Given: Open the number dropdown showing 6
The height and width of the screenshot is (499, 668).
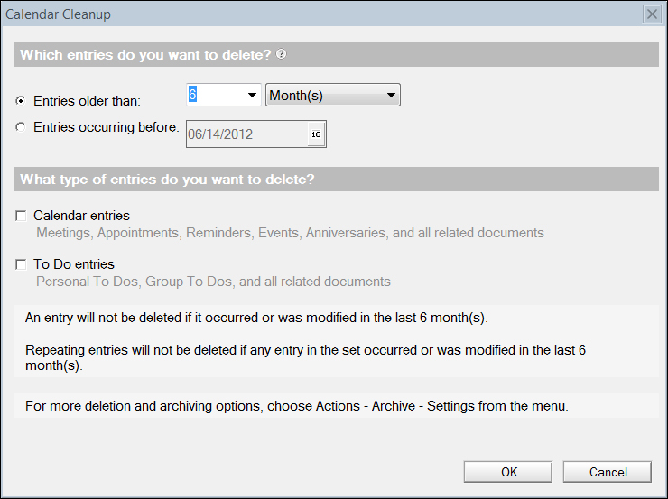Looking at the screenshot, I should coord(224,95).
